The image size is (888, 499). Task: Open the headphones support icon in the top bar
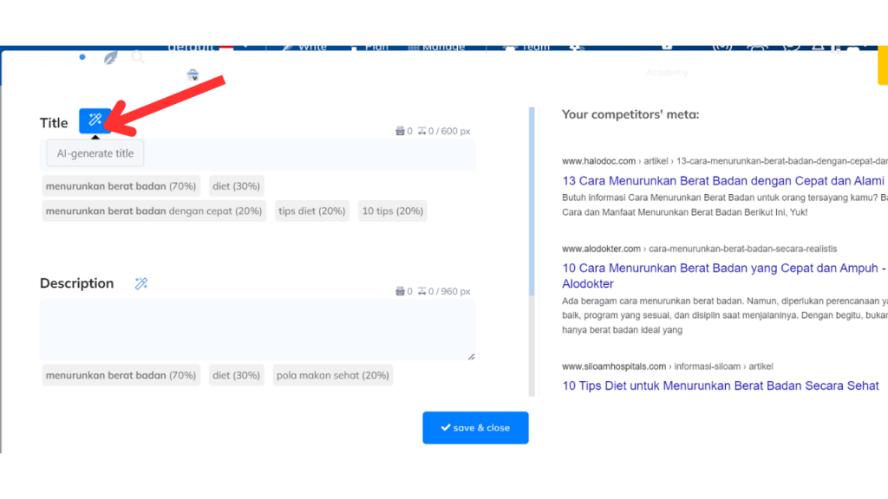tap(758, 46)
